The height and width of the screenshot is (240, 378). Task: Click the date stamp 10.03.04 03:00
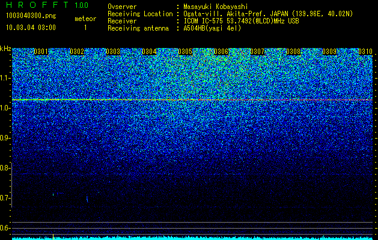tap(31, 28)
